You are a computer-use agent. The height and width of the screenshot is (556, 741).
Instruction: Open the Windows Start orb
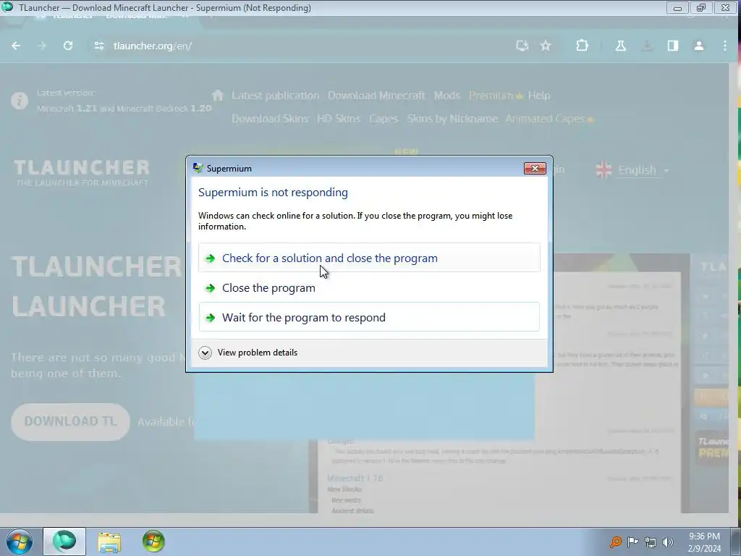tap(20, 542)
